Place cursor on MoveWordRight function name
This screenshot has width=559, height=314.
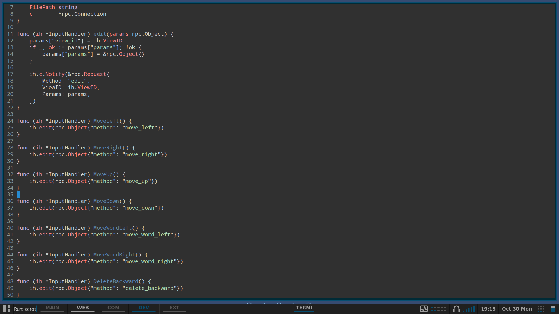114,255
